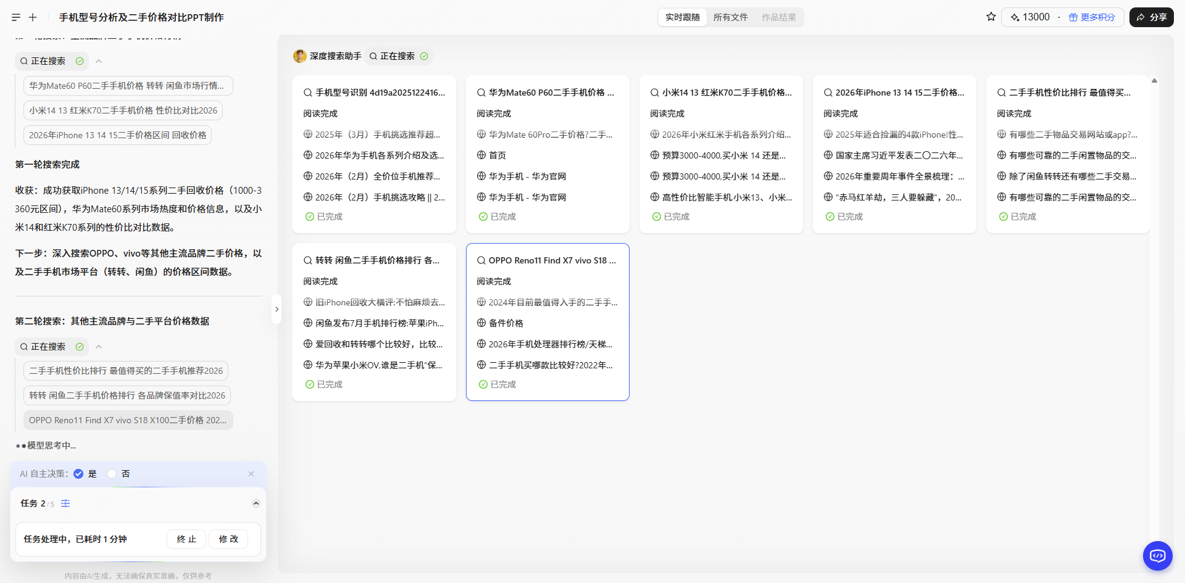Screen dimensions: 1185x583
Task: Click the magnifier icon in 正在搜索 pill
Action: point(25,61)
